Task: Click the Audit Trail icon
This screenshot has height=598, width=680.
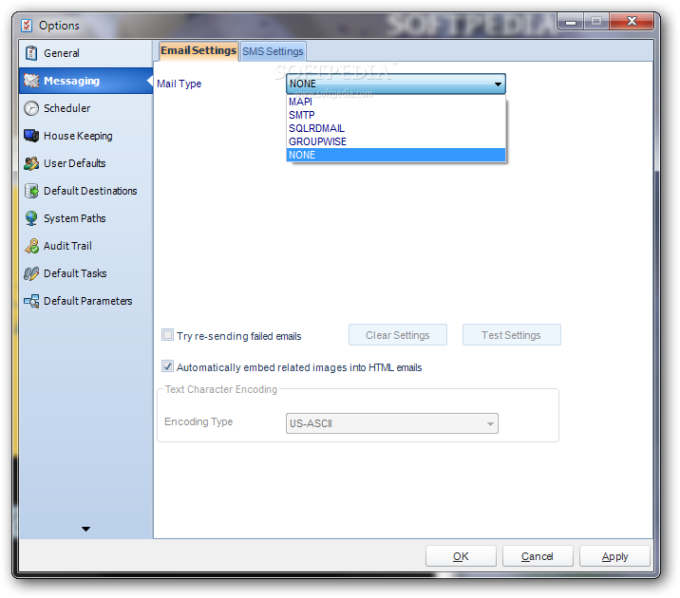Action: (x=31, y=246)
